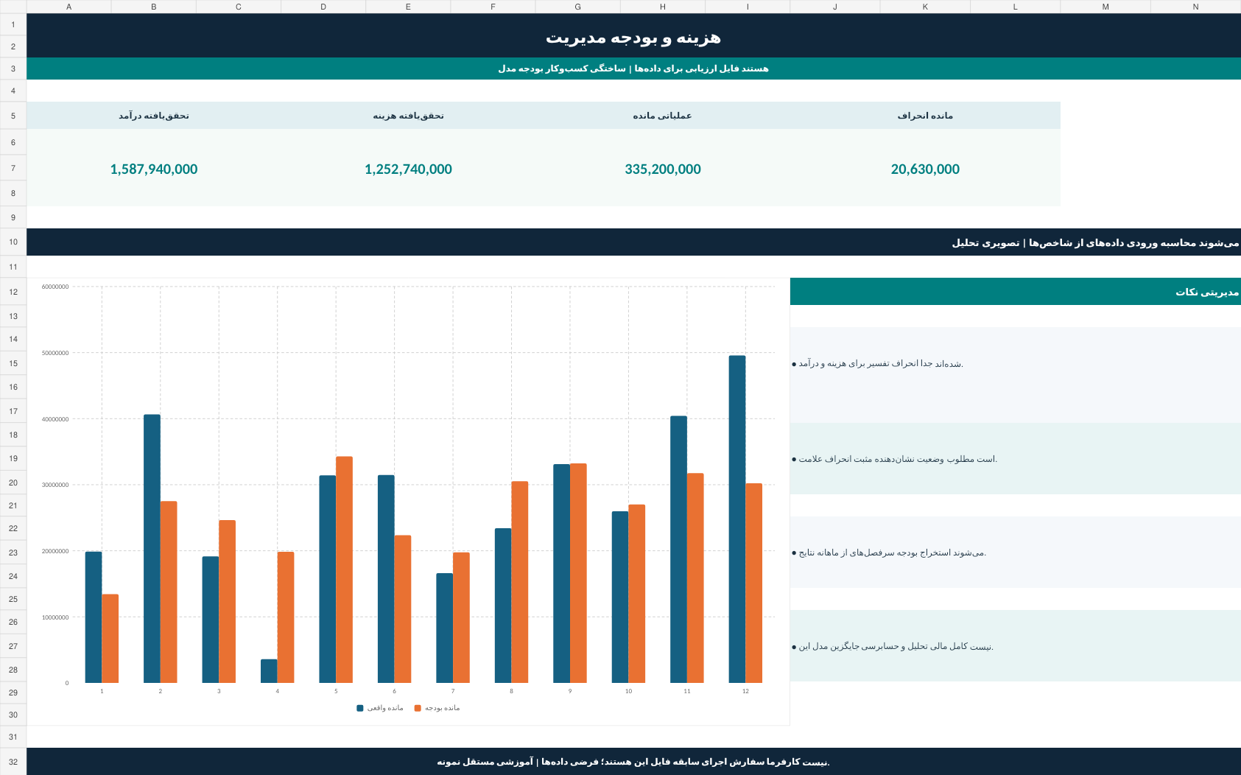Select the مانده انحراف header cell

(925, 116)
